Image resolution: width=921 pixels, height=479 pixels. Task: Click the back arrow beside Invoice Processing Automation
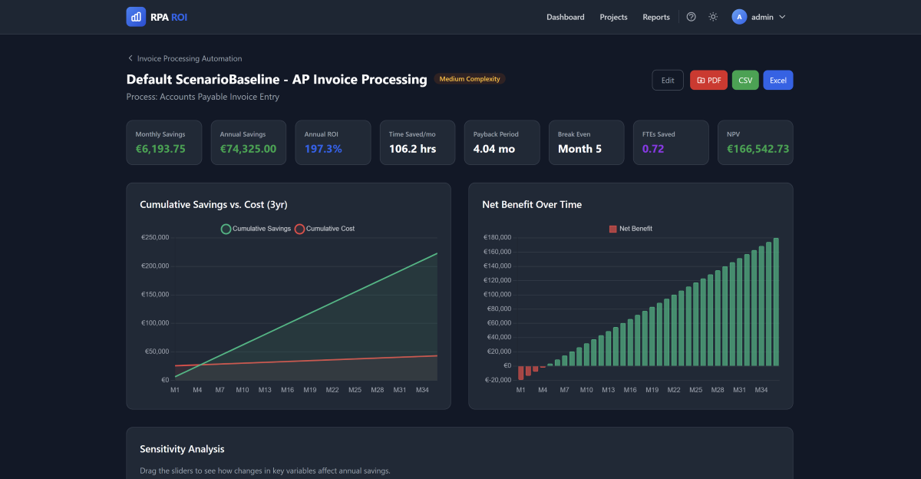130,58
